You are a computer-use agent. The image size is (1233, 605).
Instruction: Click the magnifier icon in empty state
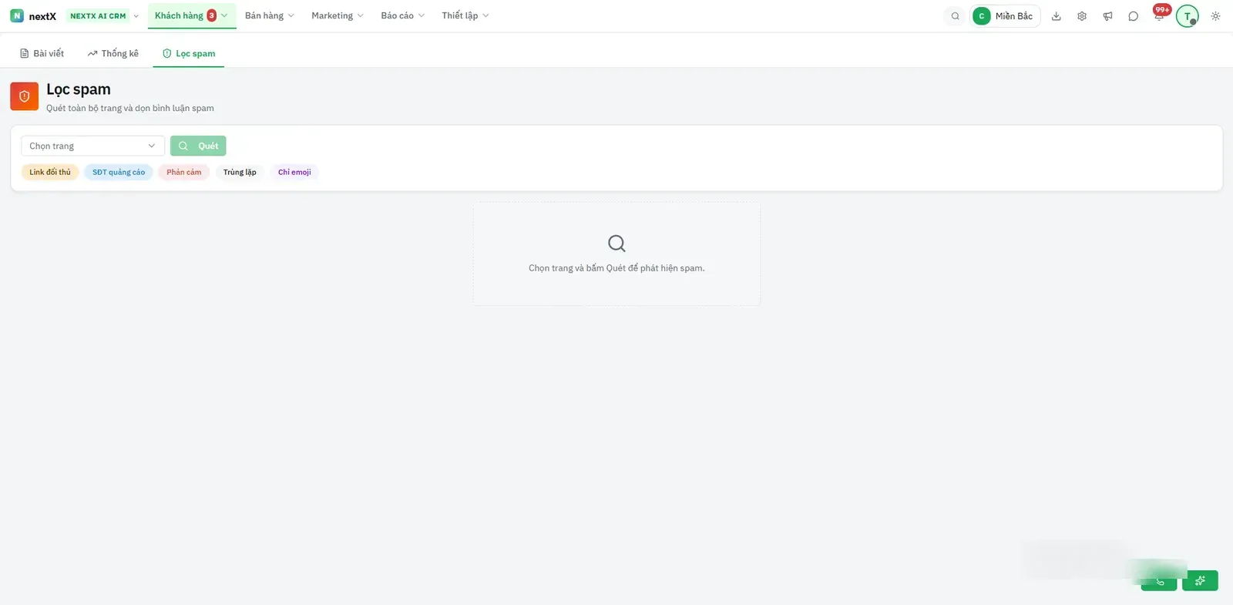(x=616, y=244)
